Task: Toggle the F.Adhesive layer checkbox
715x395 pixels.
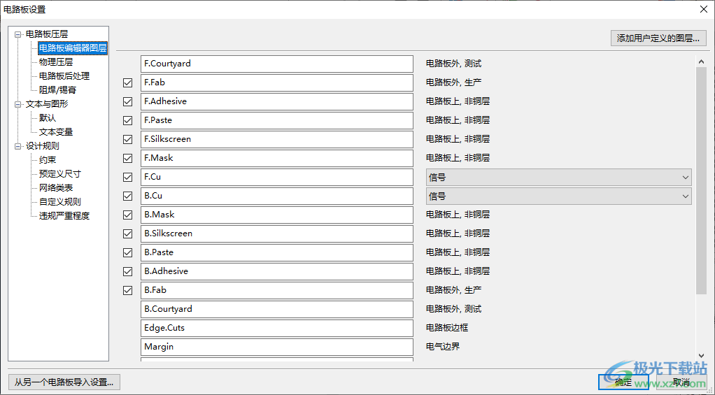Action: [x=127, y=101]
